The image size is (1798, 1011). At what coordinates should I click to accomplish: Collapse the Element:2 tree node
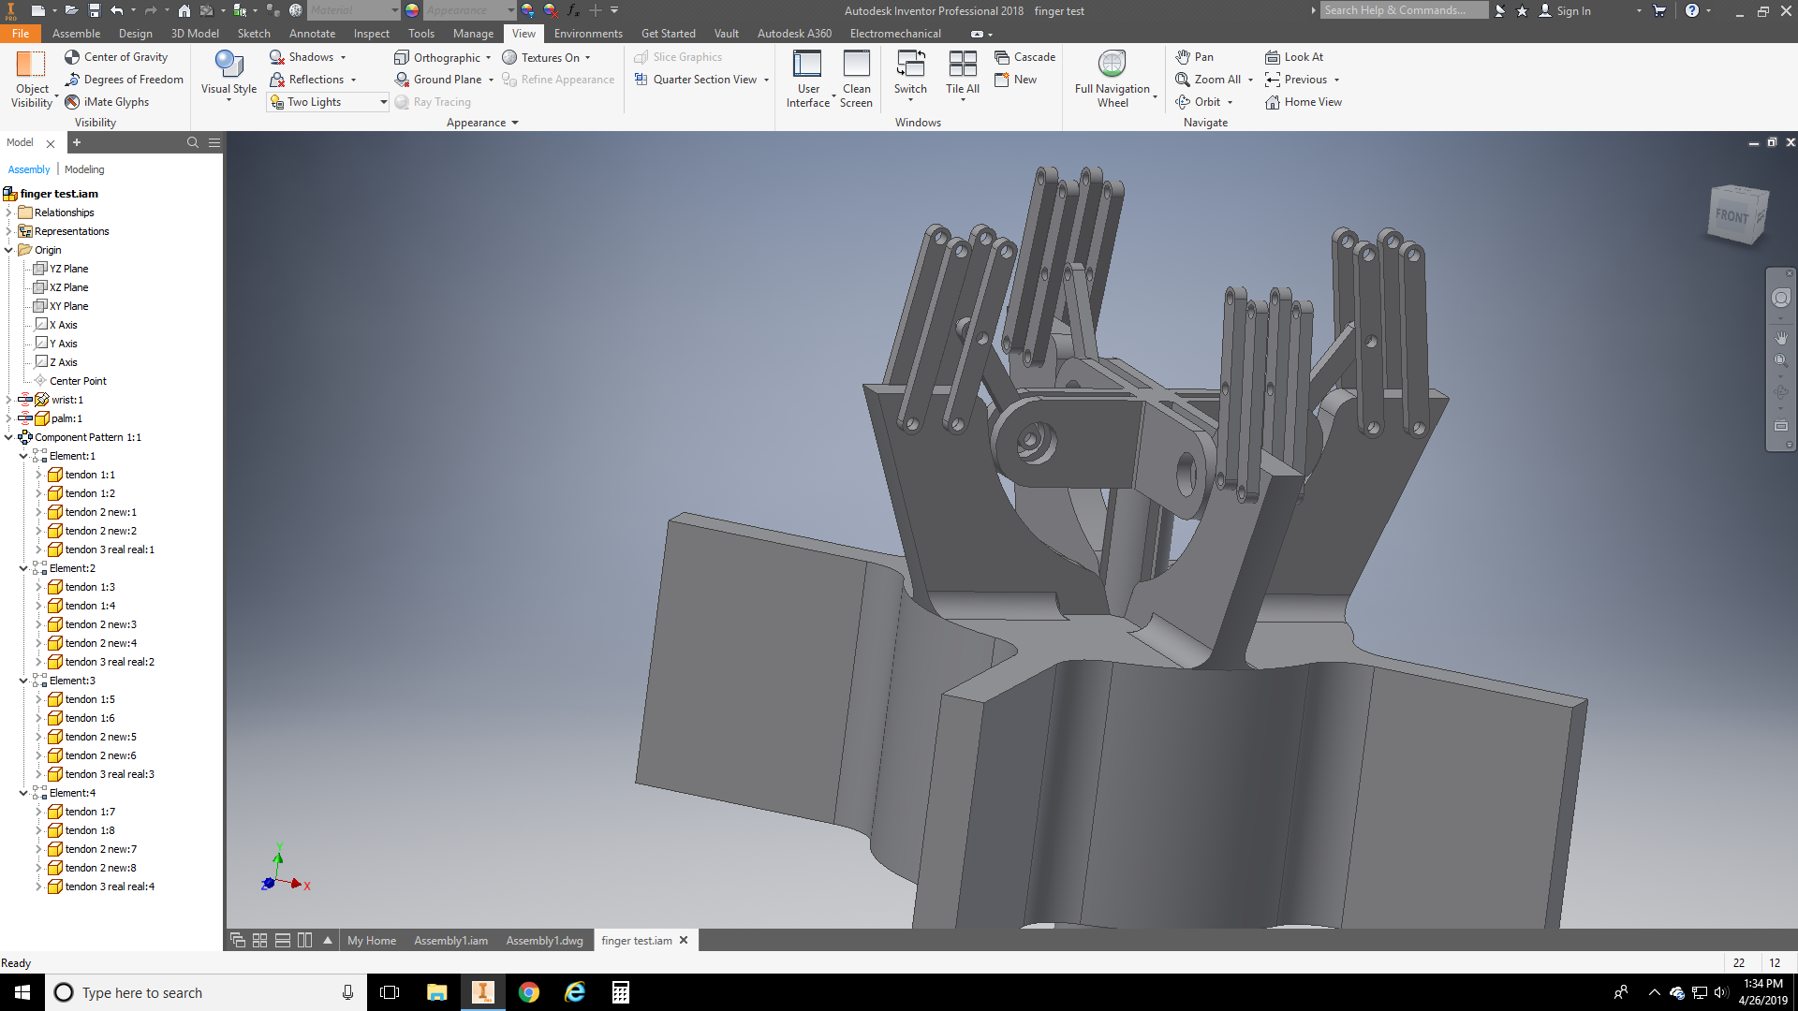tap(23, 568)
